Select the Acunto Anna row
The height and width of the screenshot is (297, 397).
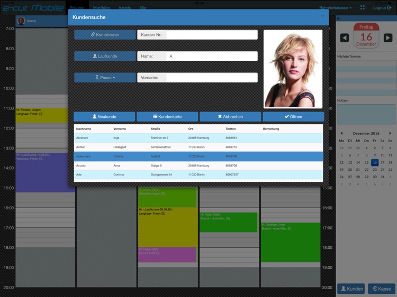(x=198, y=165)
